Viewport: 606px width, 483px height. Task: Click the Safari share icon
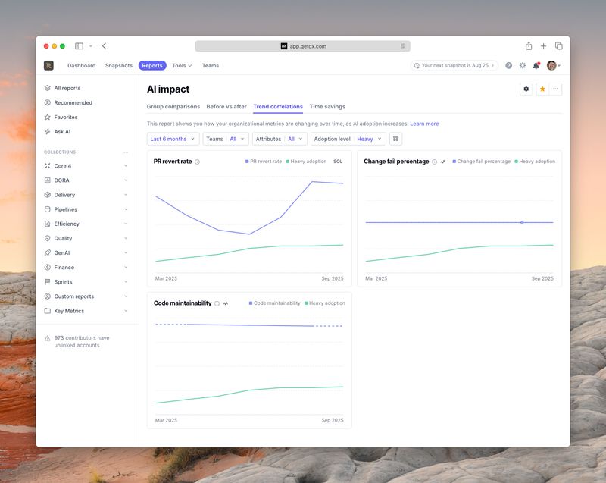click(529, 46)
